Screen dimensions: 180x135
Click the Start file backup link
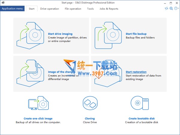136,34
